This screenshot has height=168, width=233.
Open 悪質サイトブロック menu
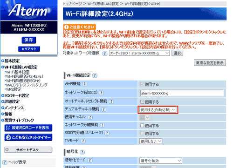tap(18, 120)
